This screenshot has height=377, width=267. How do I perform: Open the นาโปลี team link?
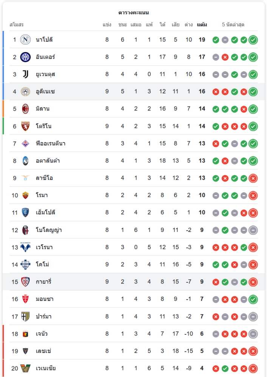coord(44,40)
